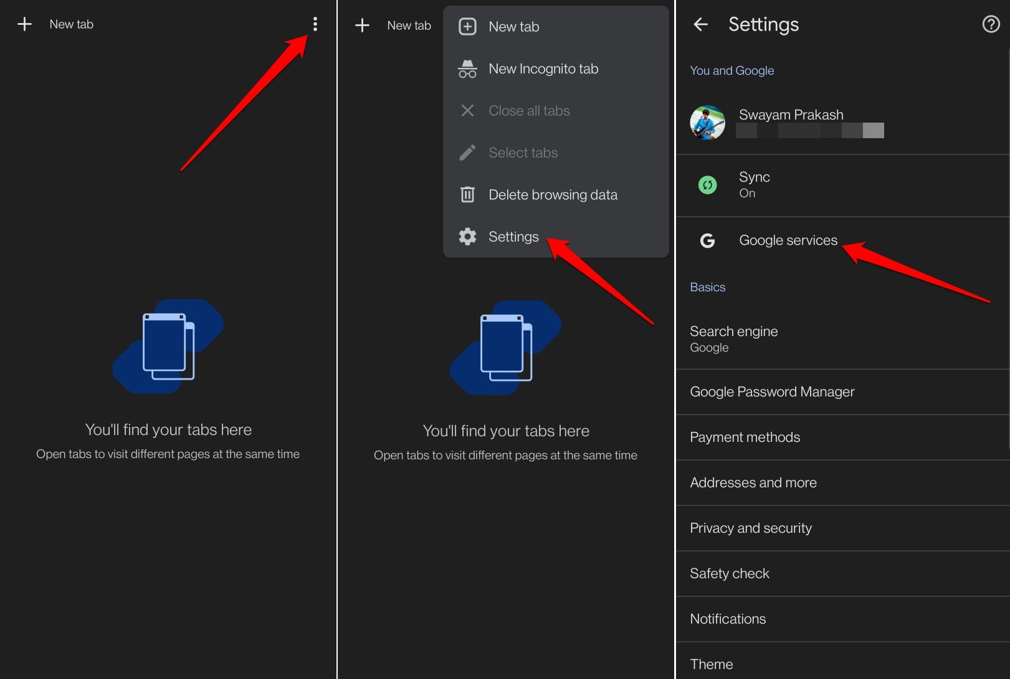Open the Swayam Prakash account entry
Image resolution: width=1010 pixels, height=679 pixels.
click(x=842, y=123)
